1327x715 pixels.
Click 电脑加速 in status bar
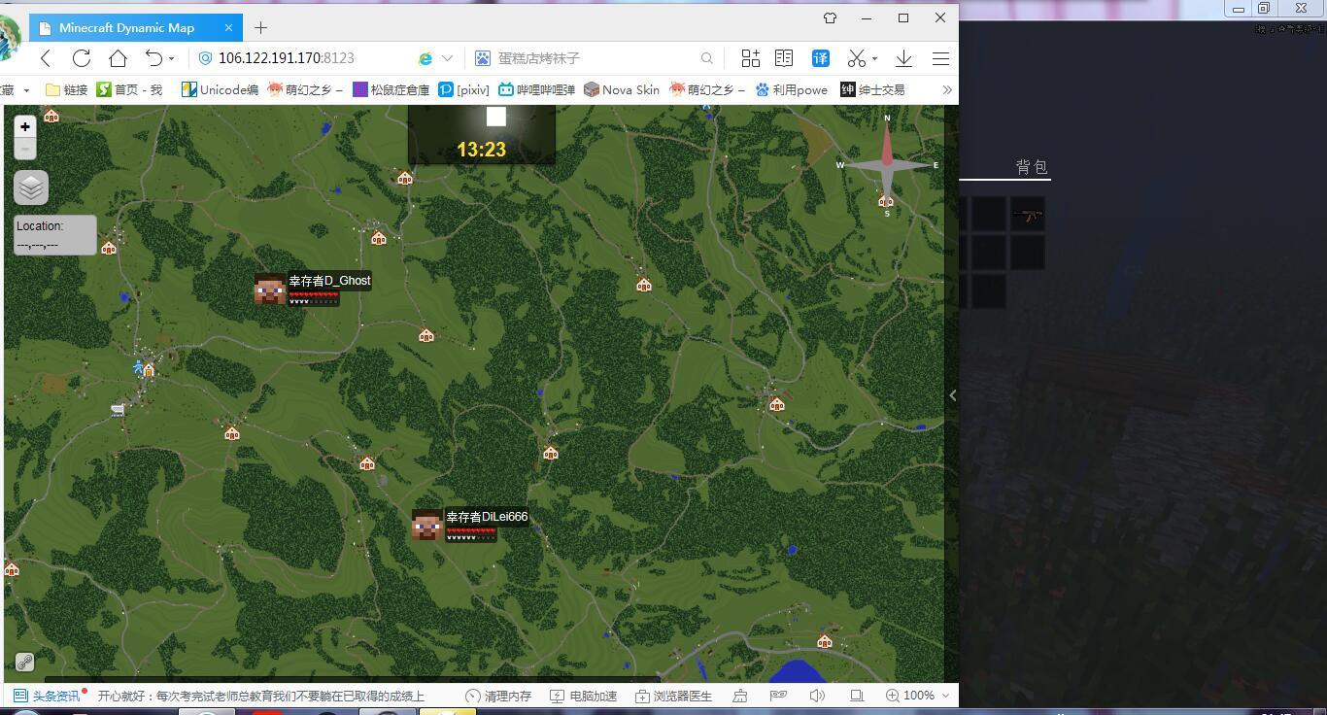pos(584,696)
